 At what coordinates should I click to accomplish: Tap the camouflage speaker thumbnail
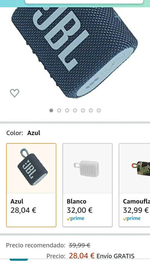coord(141,169)
